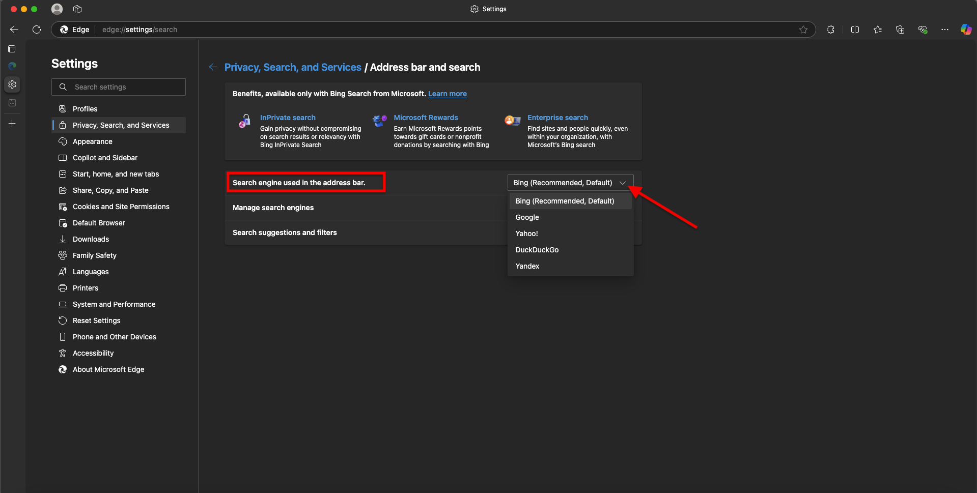The image size is (977, 493).
Task: Open InPrivate search link
Action: 288,118
